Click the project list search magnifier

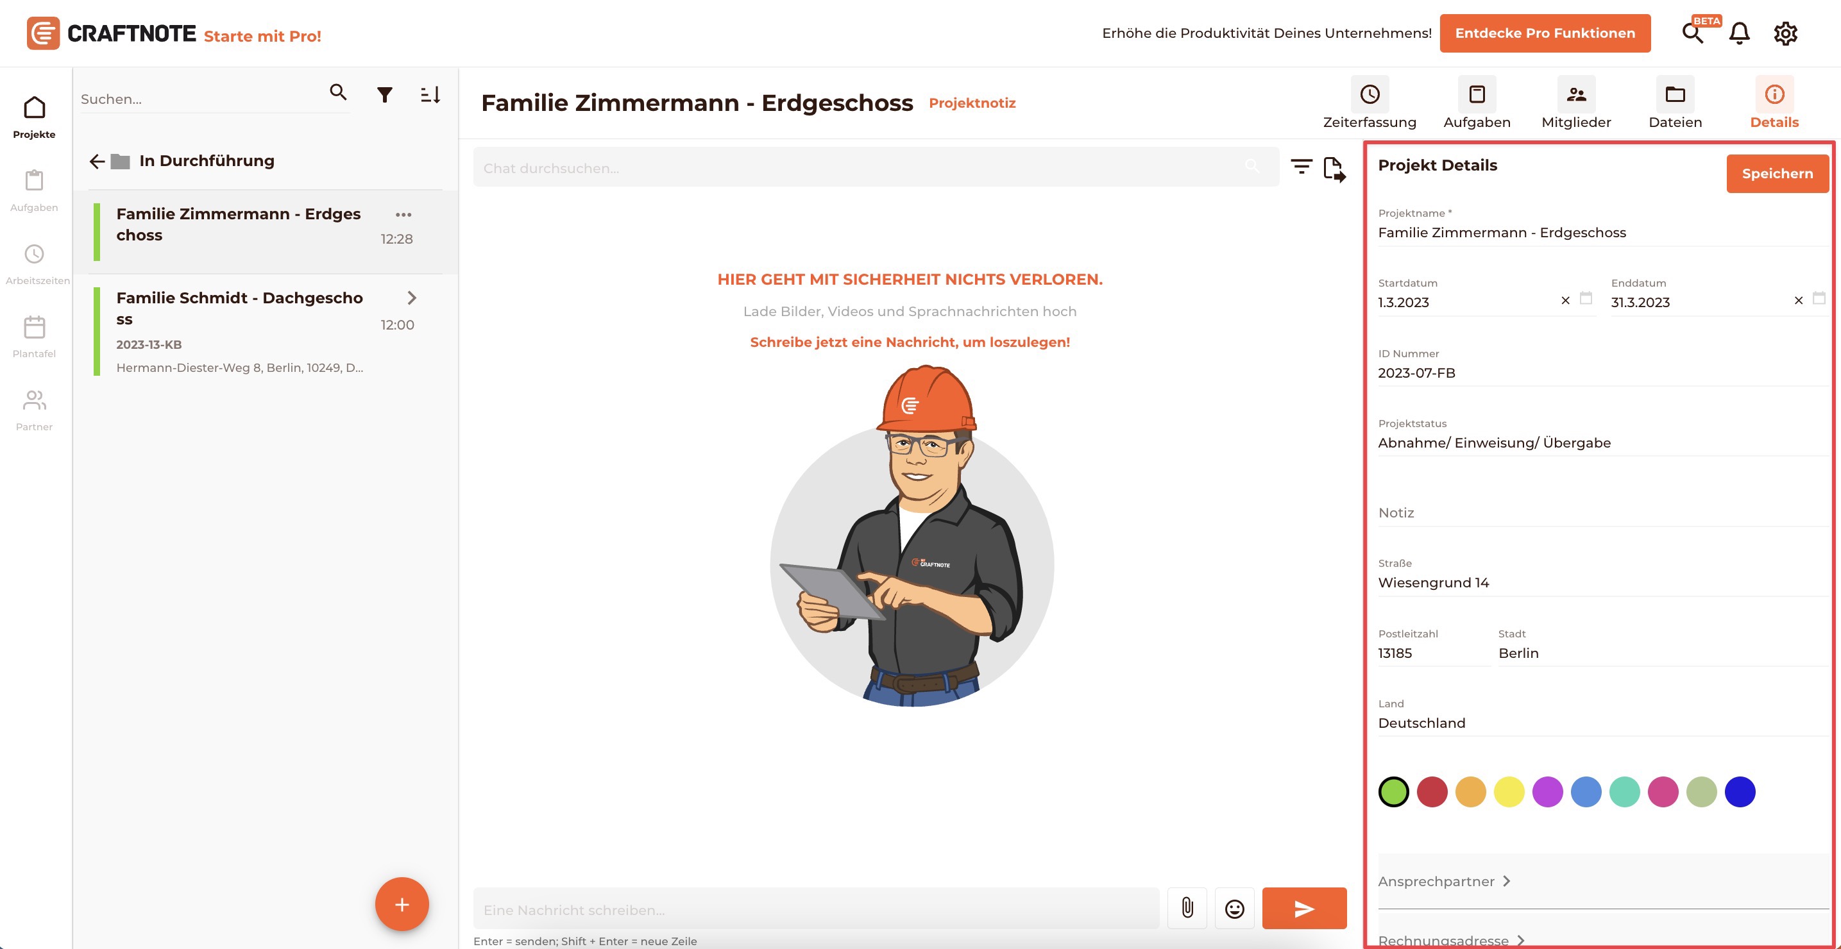coord(338,92)
